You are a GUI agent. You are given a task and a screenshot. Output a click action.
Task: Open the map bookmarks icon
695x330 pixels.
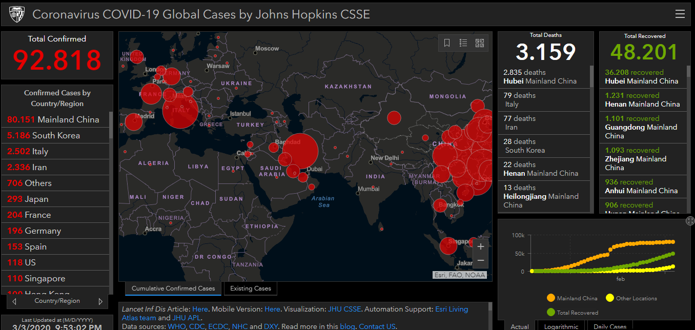pyautogui.click(x=447, y=43)
